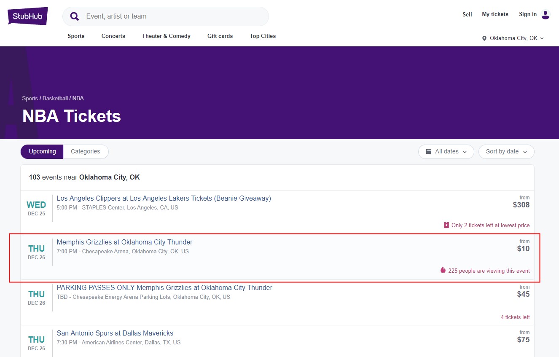Open the Sports menu
The image size is (559, 357).
76,36
